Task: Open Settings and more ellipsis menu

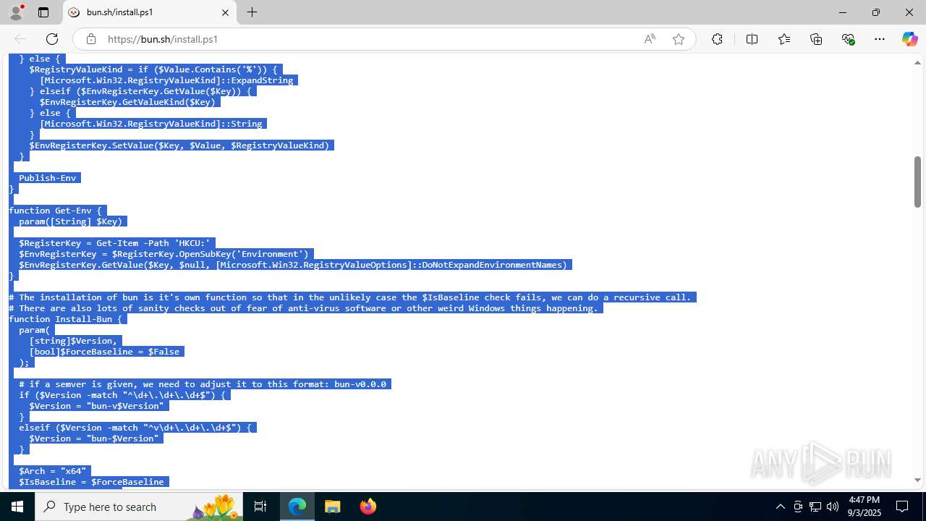Action: click(x=880, y=39)
